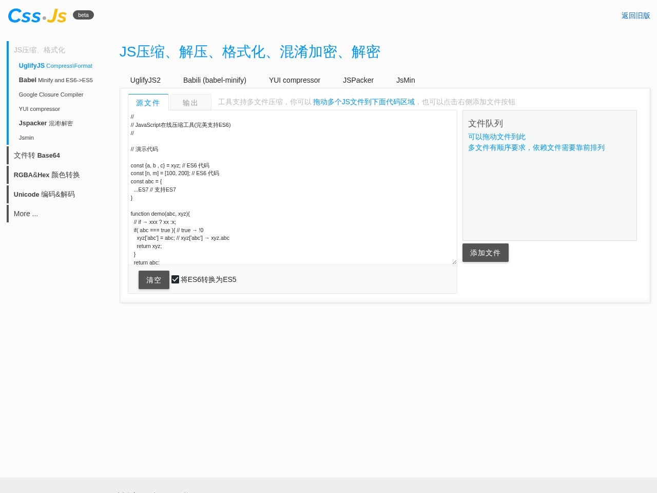Viewport: 657px width, 493px height.
Task: Go to Unicode 编码&解码 tool
Action: point(44,194)
